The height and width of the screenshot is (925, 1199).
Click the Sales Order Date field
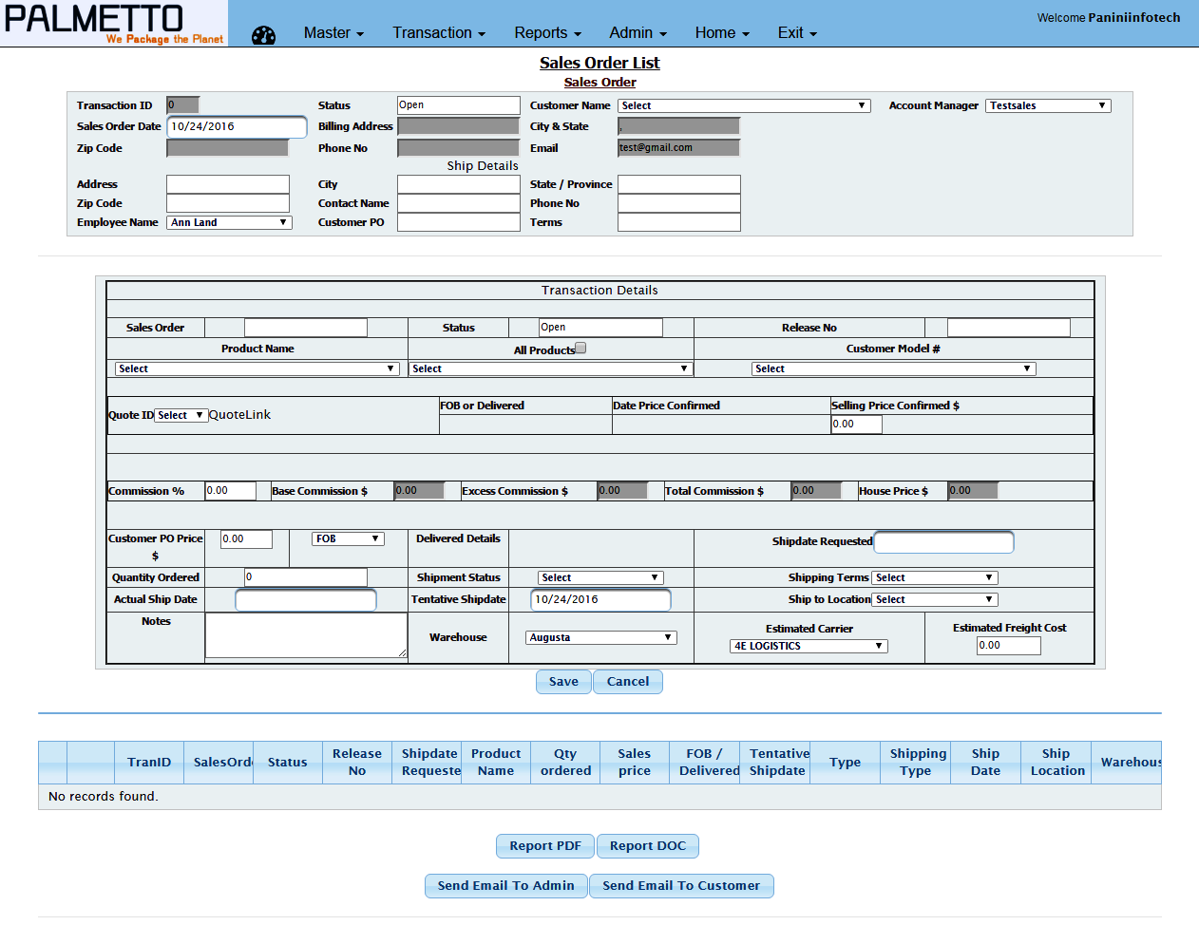(237, 126)
